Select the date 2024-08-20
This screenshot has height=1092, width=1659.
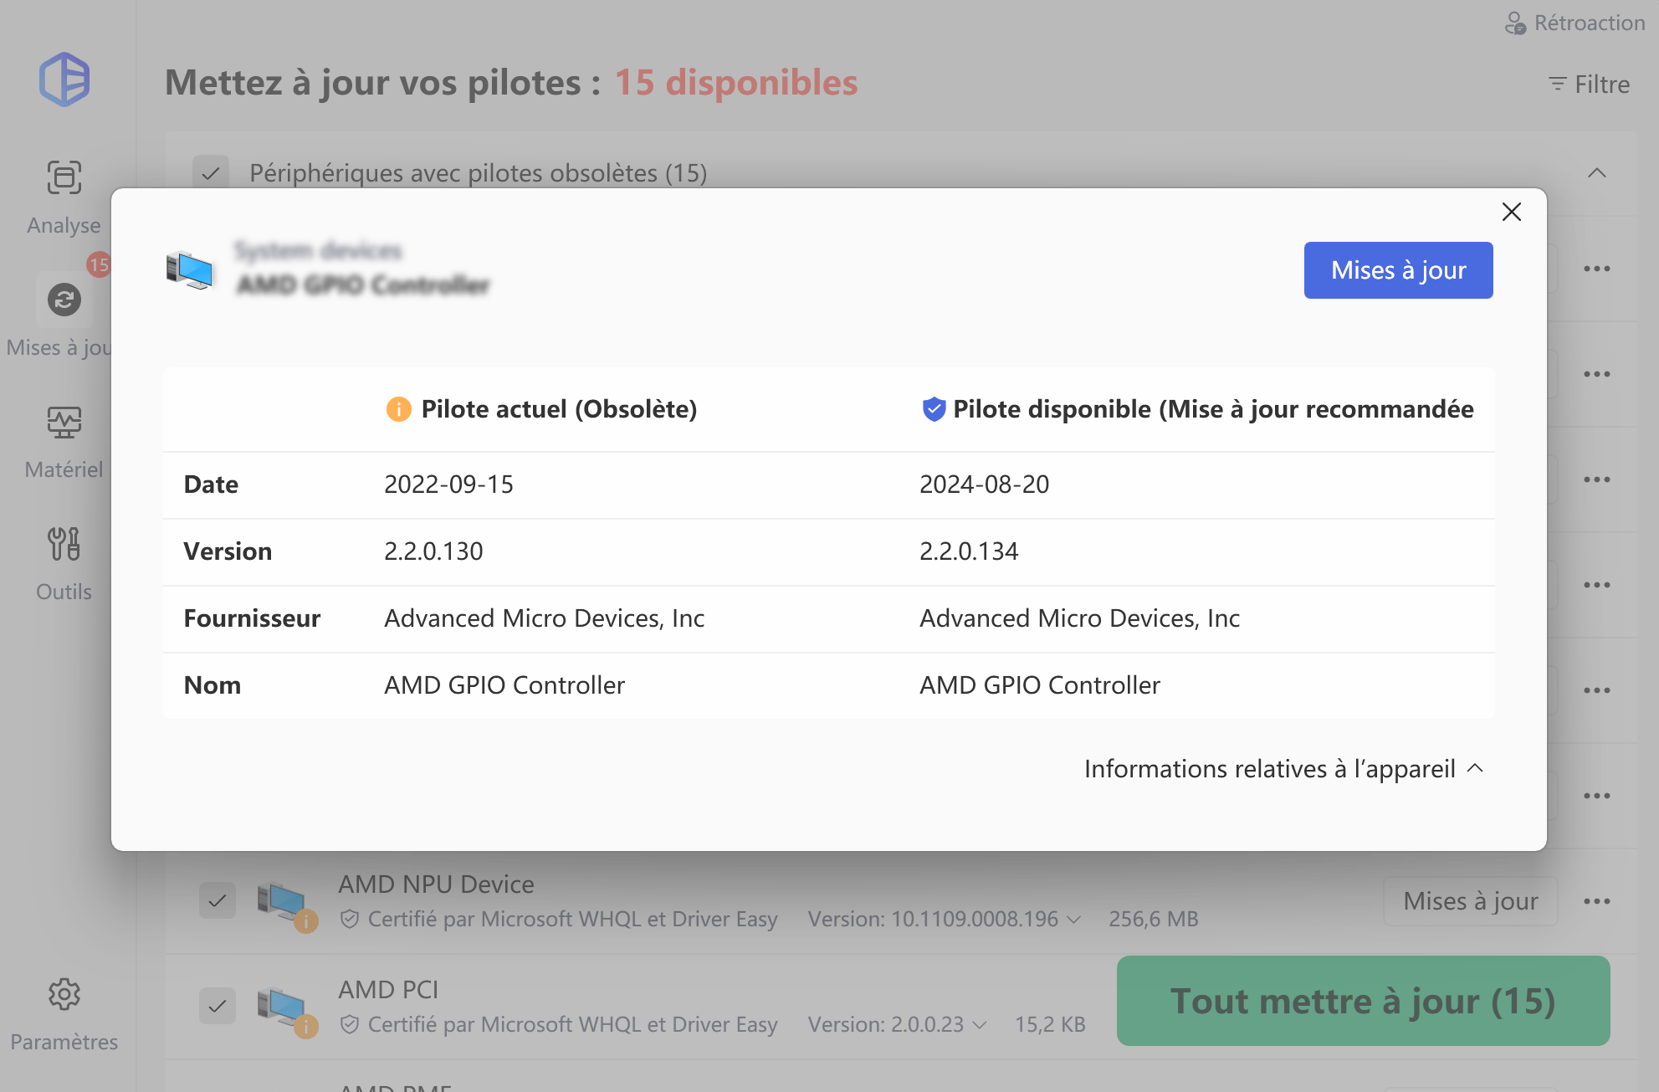(984, 484)
